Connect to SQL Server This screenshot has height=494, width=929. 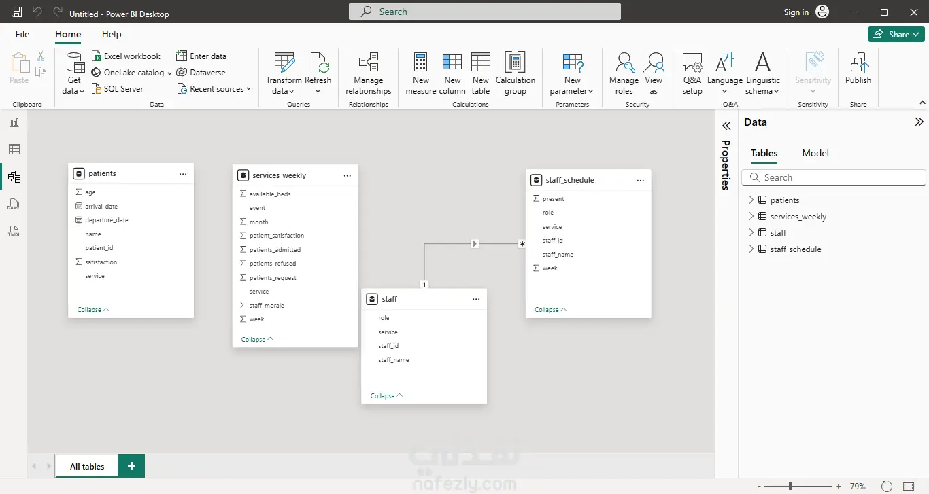pos(118,89)
